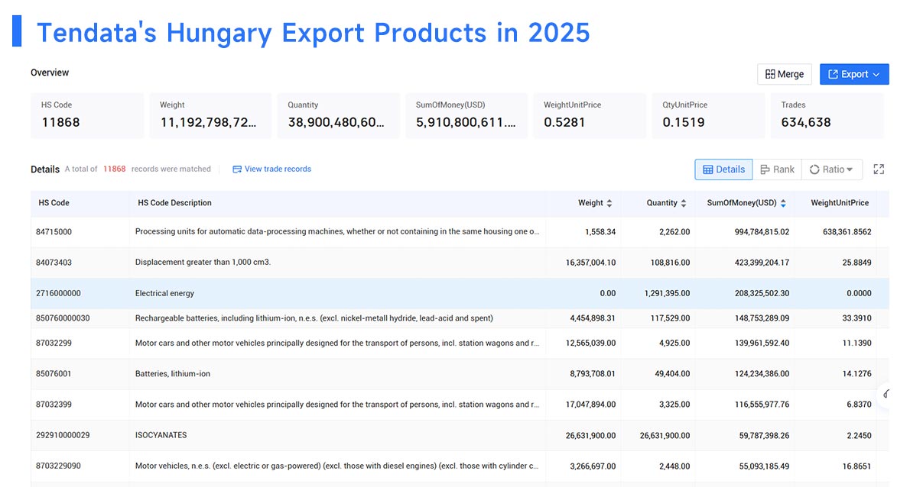This screenshot has height=487, width=910.
Task: Select HS code 850760000030 cell
Action: coord(63,318)
